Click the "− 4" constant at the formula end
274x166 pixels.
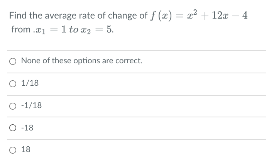click(241, 15)
